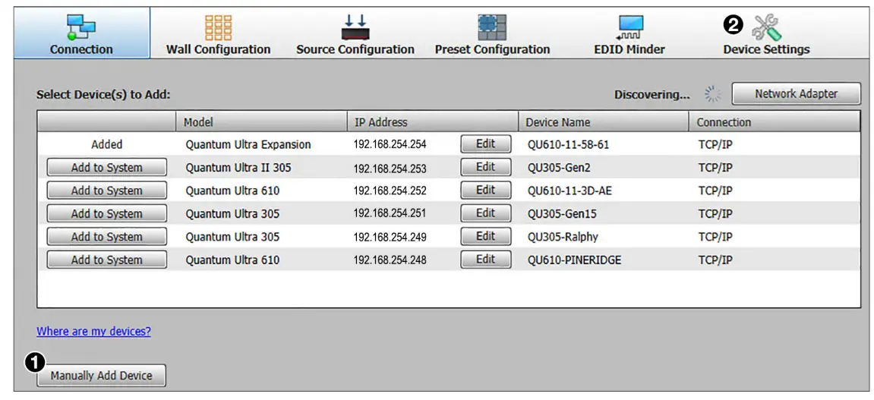Open the 'Where are my devices?' link
Image resolution: width=874 pixels, height=400 pixels.
pos(93,332)
